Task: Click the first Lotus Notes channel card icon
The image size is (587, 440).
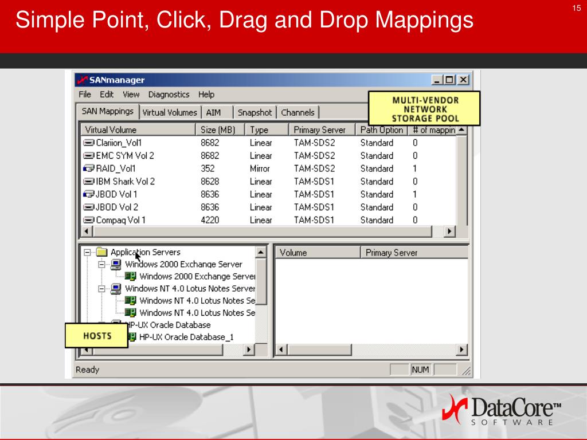Action: [x=130, y=300]
